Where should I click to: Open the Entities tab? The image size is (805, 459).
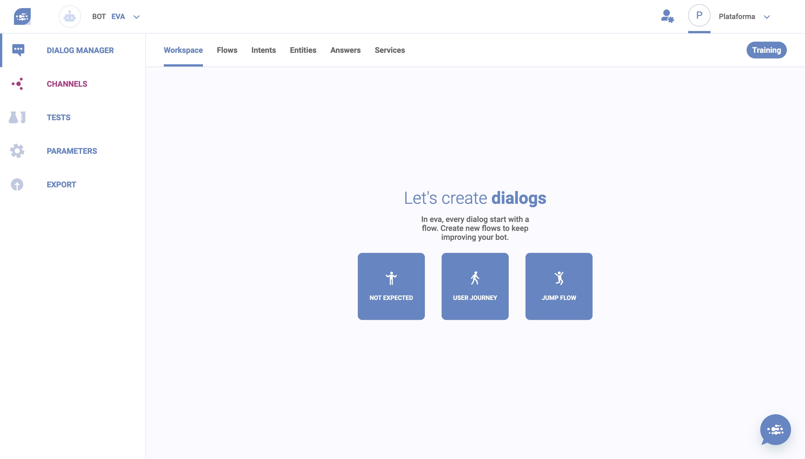(x=303, y=50)
